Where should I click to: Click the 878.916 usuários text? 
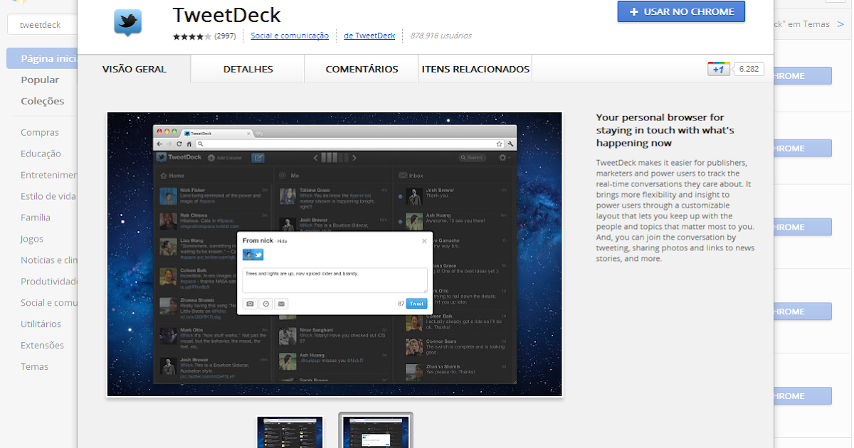pos(441,36)
